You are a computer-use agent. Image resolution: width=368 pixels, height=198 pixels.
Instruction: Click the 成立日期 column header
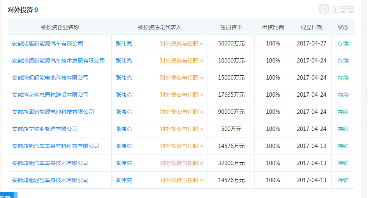[312, 27]
